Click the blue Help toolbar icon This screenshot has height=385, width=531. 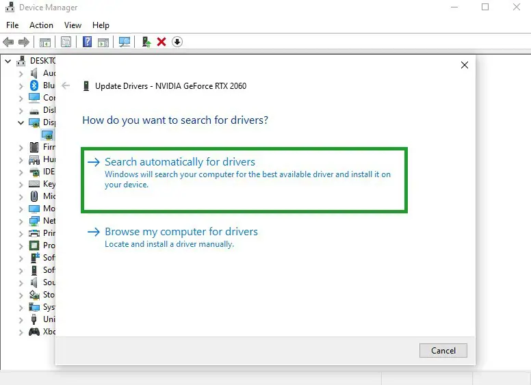pyautogui.click(x=87, y=42)
